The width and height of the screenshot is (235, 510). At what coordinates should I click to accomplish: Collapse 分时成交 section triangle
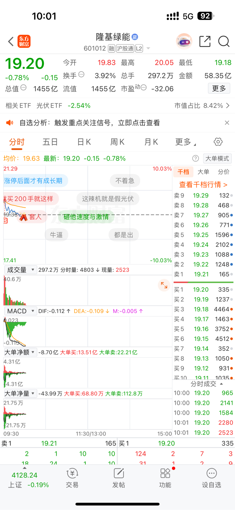221,384
